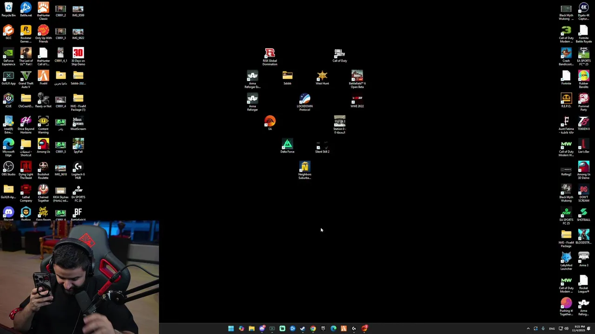Launch TEKKEN 8 shortcut
The image size is (595, 334).
click(584, 123)
